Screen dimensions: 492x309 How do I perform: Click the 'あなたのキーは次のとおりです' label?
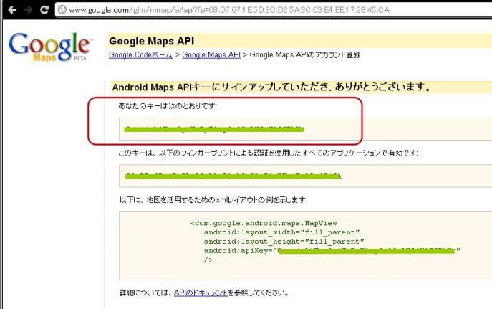[168, 106]
